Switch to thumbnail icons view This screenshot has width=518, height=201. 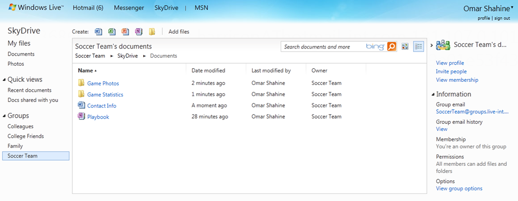405,46
